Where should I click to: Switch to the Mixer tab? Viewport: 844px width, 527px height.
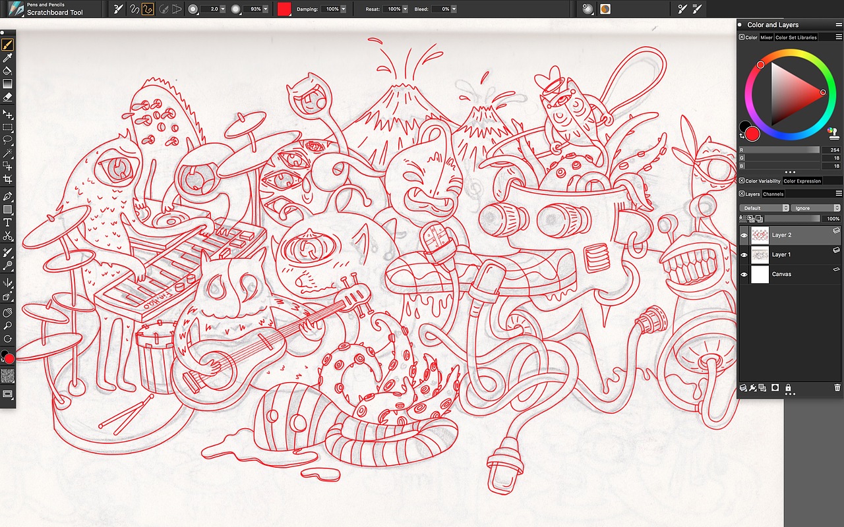coord(766,38)
